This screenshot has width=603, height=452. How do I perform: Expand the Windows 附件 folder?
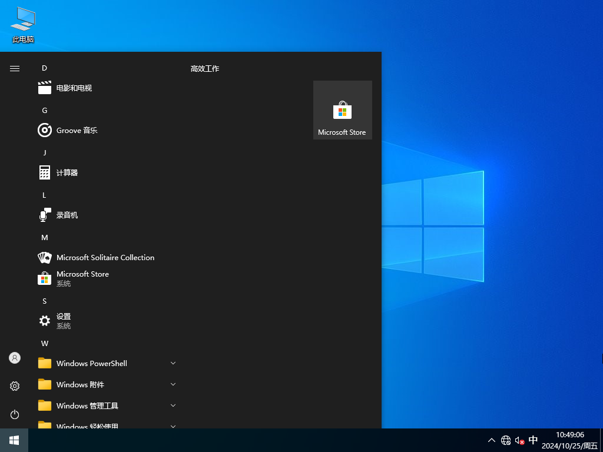click(81, 384)
